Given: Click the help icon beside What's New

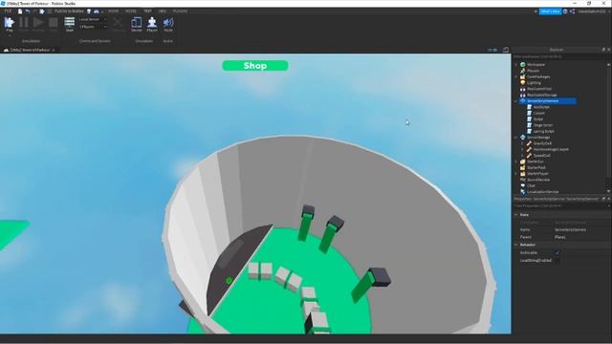Looking at the screenshot, I should [x=565, y=11].
